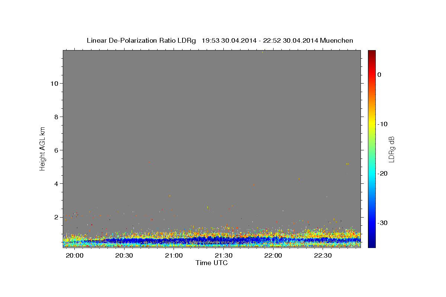446x297 pixels.
Task: Click the plot title mentioning Muenchen
Action: coord(220,40)
